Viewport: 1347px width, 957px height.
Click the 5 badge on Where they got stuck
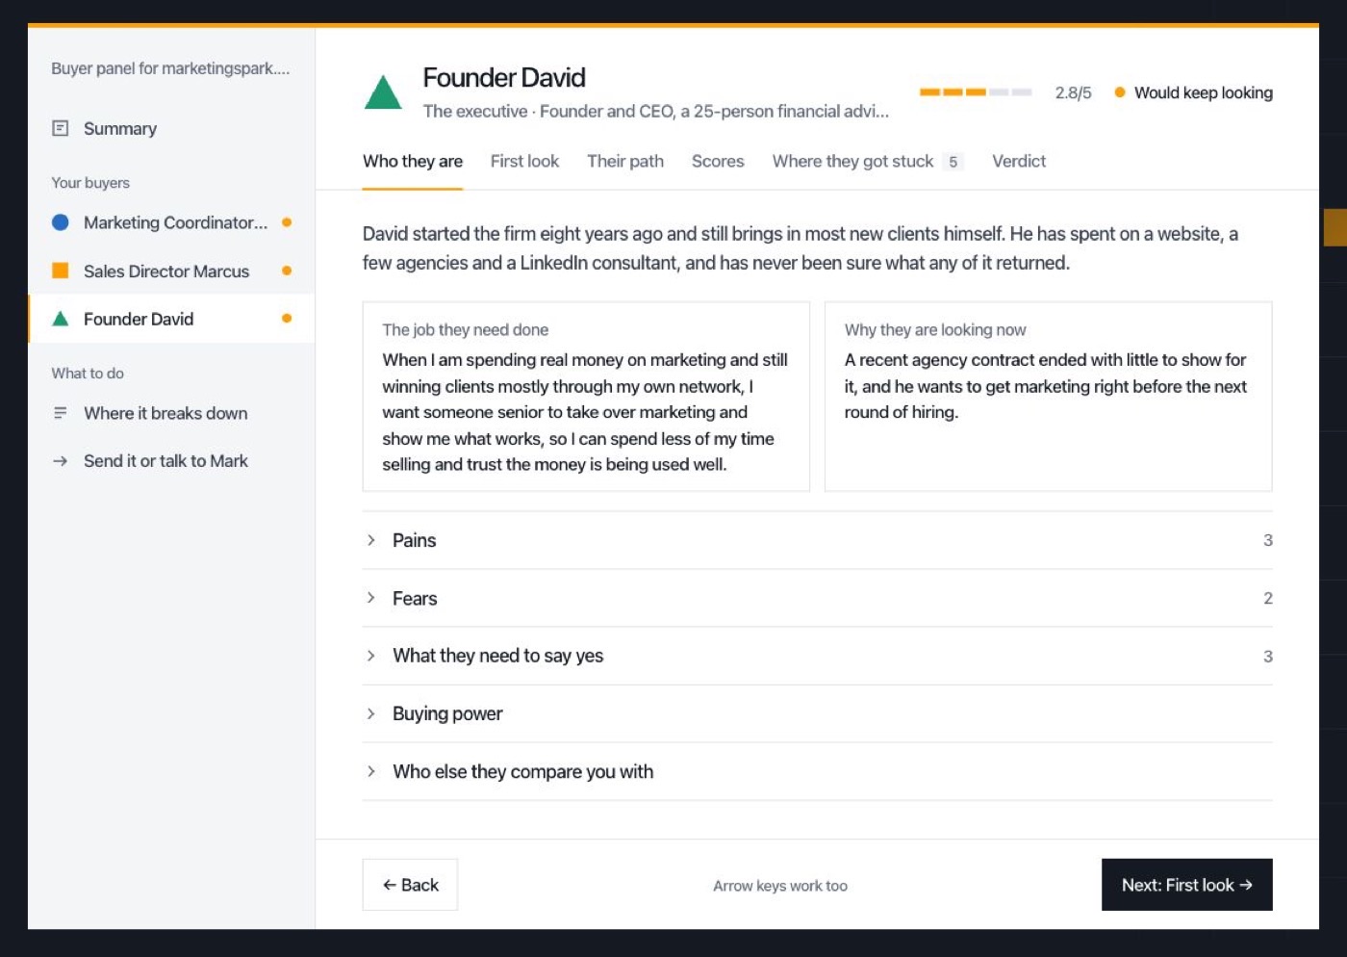(953, 162)
